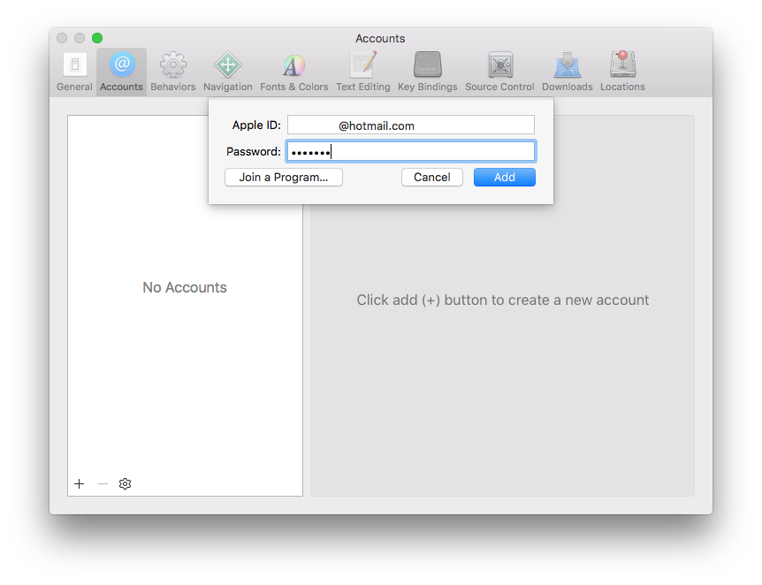This screenshot has width=762, height=585.
Task: Open the account list gear menu
Action: (125, 483)
